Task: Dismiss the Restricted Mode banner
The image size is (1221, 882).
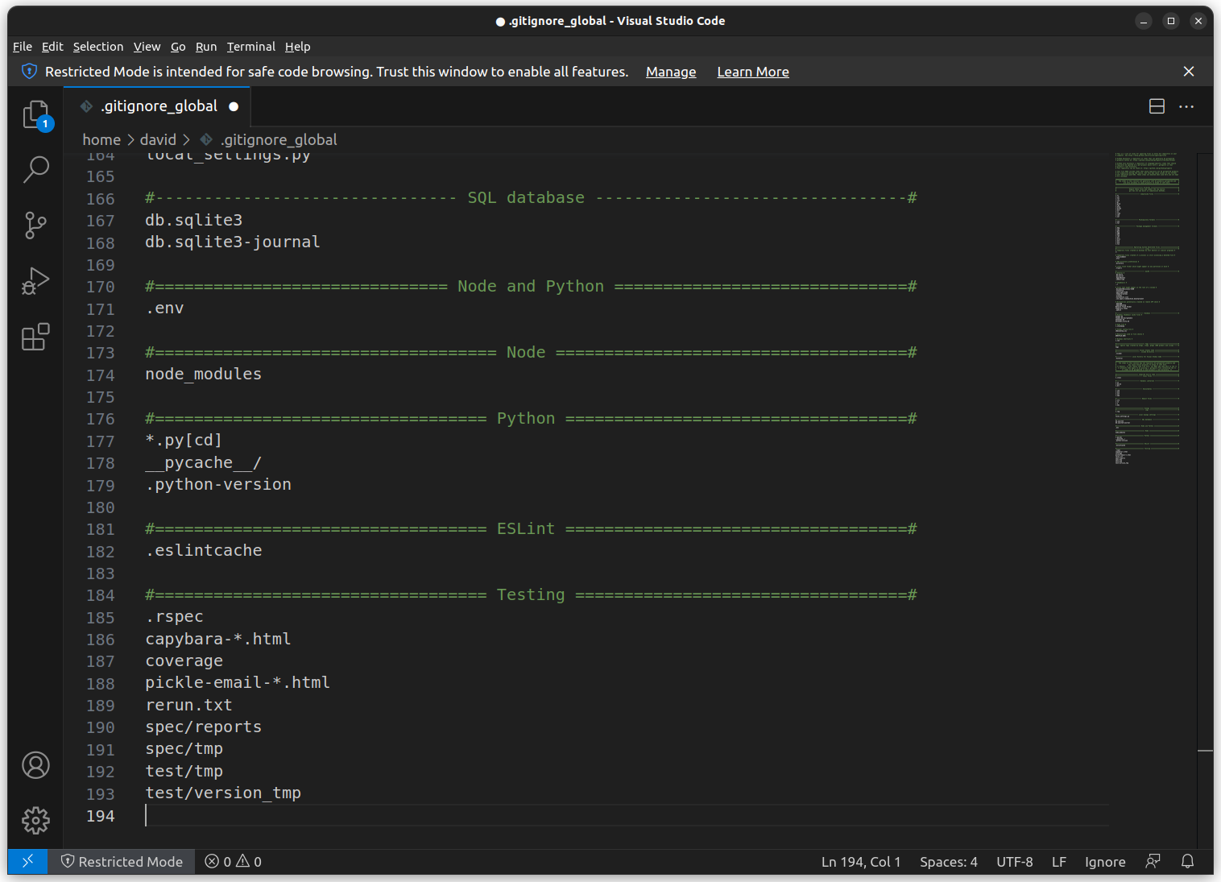Action: (1188, 72)
